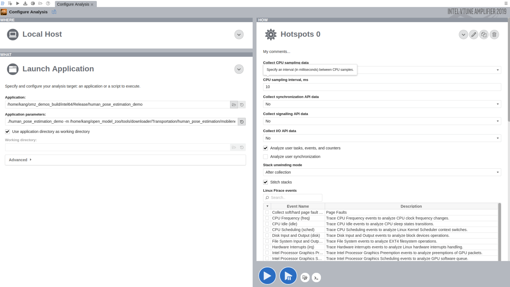Sort events by the Event Name column header

[298, 206]
